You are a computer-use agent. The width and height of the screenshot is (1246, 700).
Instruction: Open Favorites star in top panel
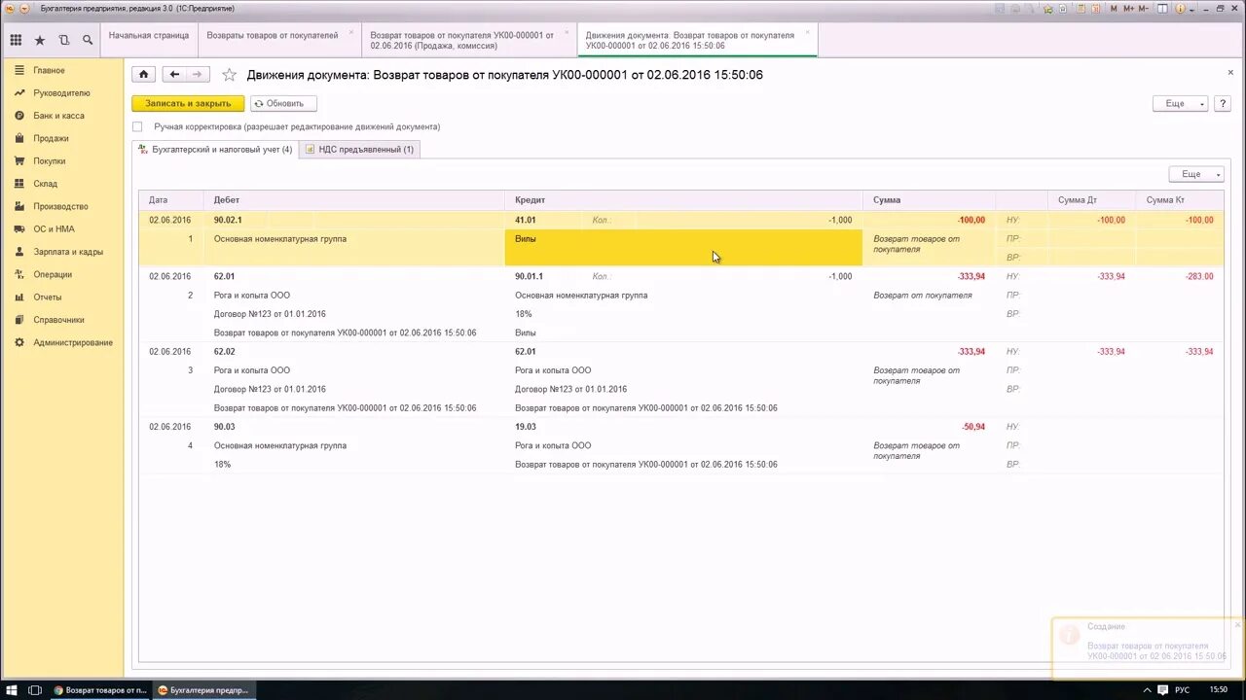(x=40, y=40)
